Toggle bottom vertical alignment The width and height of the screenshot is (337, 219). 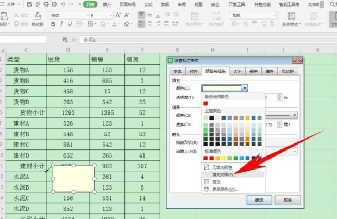(x=158, y=15)
